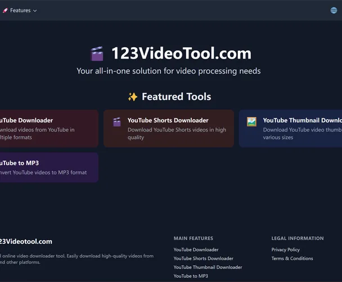Screen dimensions: 342x282
Task: Open the Terms & Conditions link
Action: (292, 258)
